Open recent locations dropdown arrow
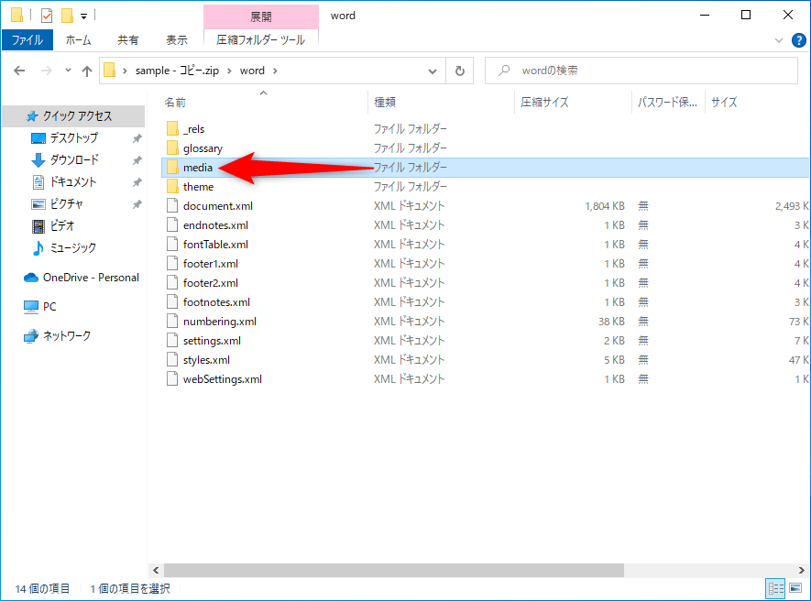Image resolution: width=811 pixels, height=601 pixels. tap(68, 71)
